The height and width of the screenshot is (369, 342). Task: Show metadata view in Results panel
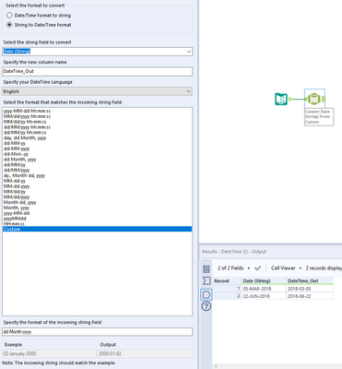[206, 268]
